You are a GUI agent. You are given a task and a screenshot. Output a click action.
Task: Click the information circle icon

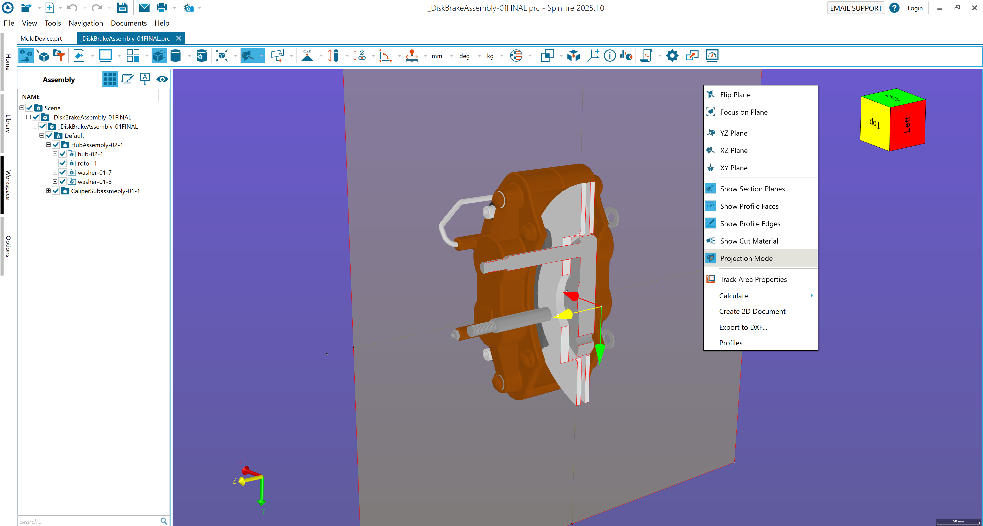(609, 56)
